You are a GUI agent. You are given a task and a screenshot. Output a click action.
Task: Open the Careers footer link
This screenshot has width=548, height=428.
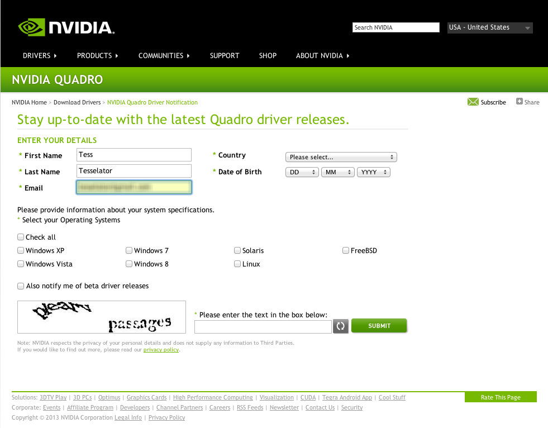click(x=220, y=407)
